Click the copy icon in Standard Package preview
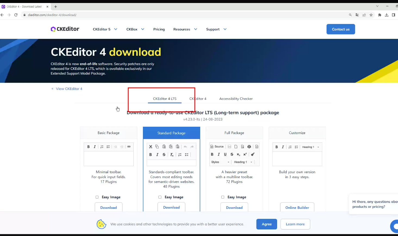 tap(157, 147)
